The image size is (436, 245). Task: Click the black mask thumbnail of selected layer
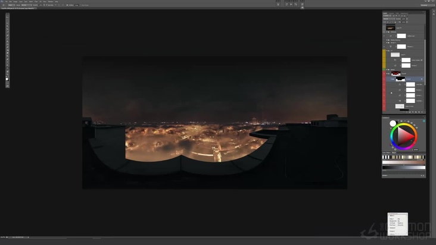tap(400, 79)
